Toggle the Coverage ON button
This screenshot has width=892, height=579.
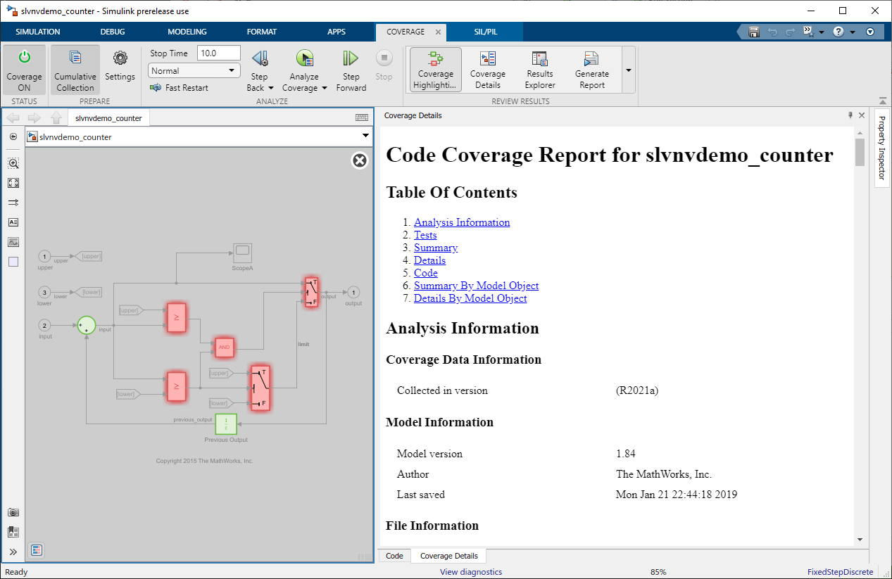tap(24, 70)
